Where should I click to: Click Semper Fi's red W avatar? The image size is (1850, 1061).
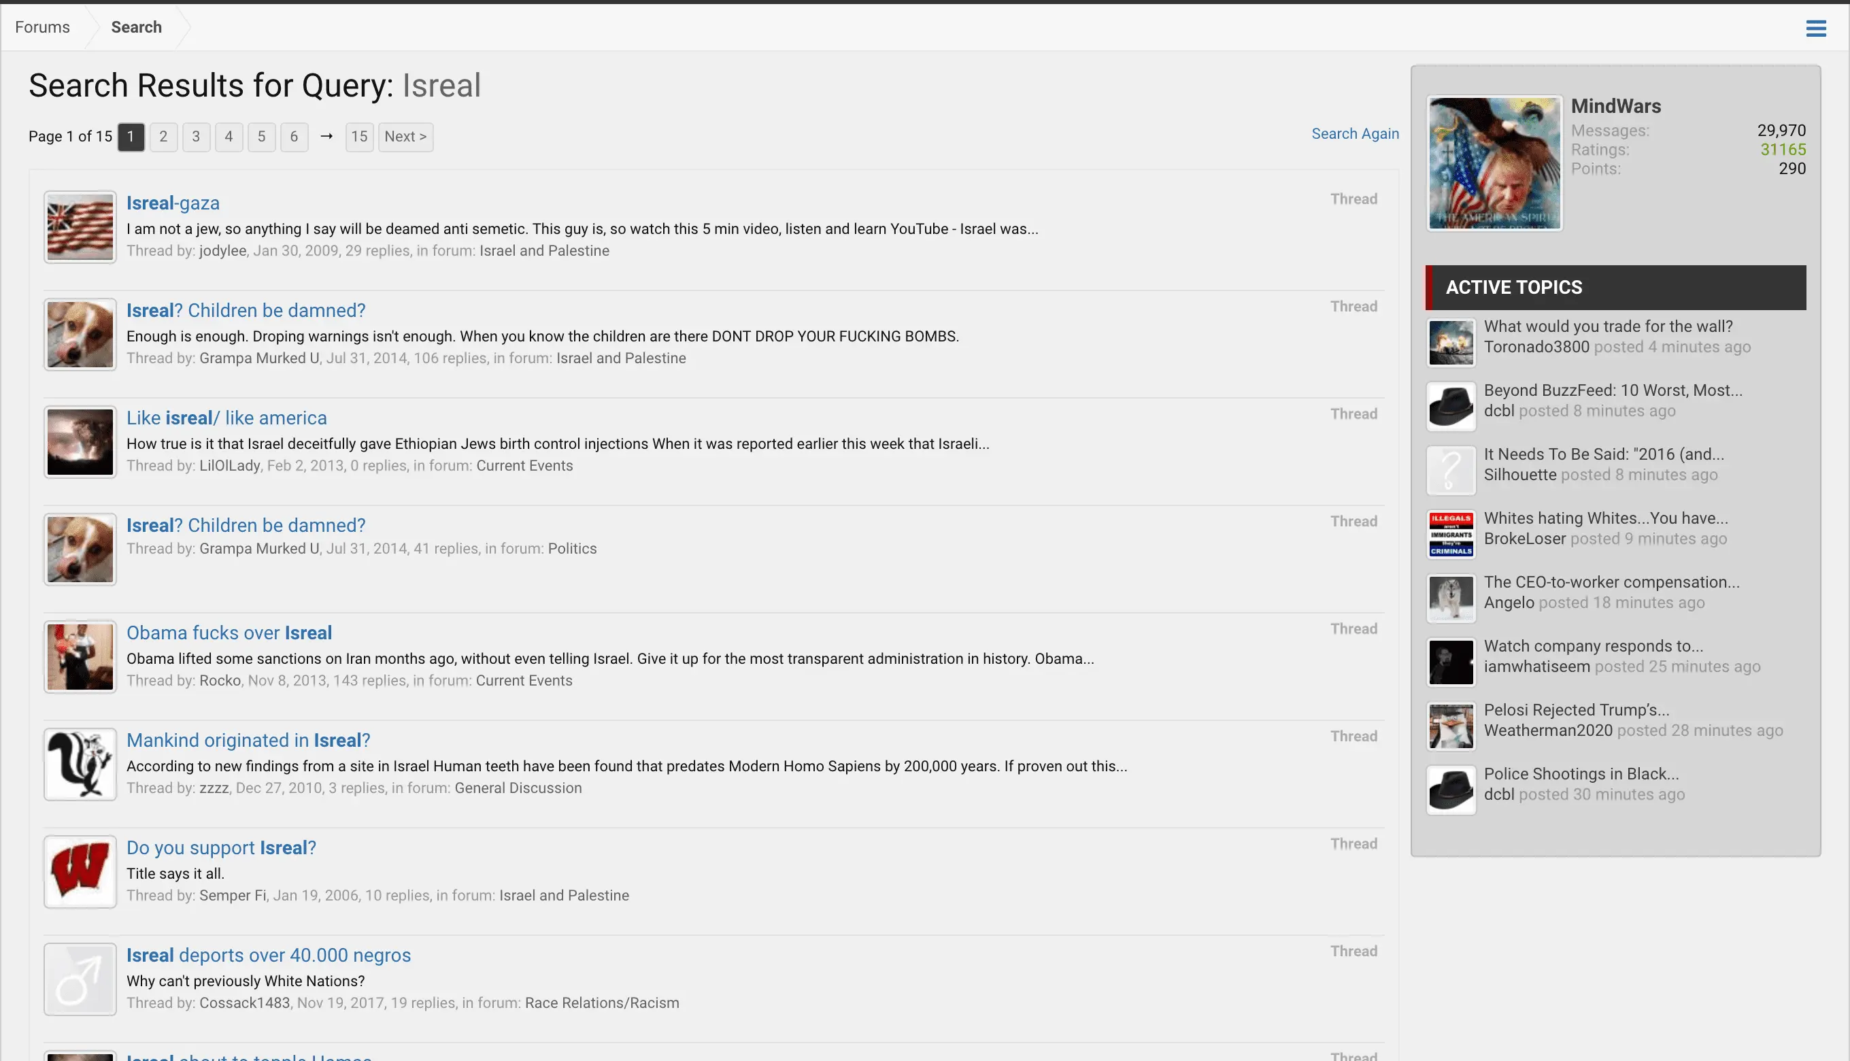coord(80,871)
